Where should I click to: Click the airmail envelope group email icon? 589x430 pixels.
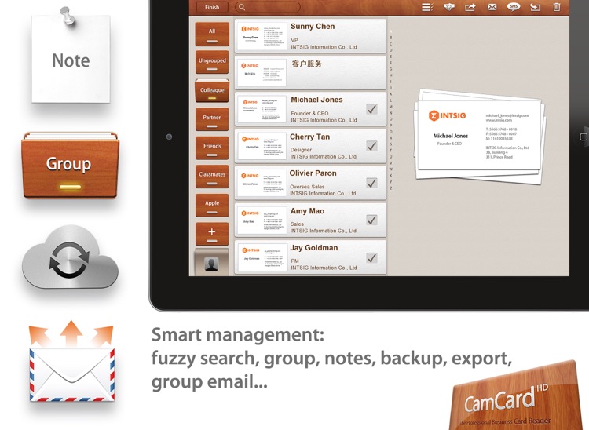[x=71, y=362]
